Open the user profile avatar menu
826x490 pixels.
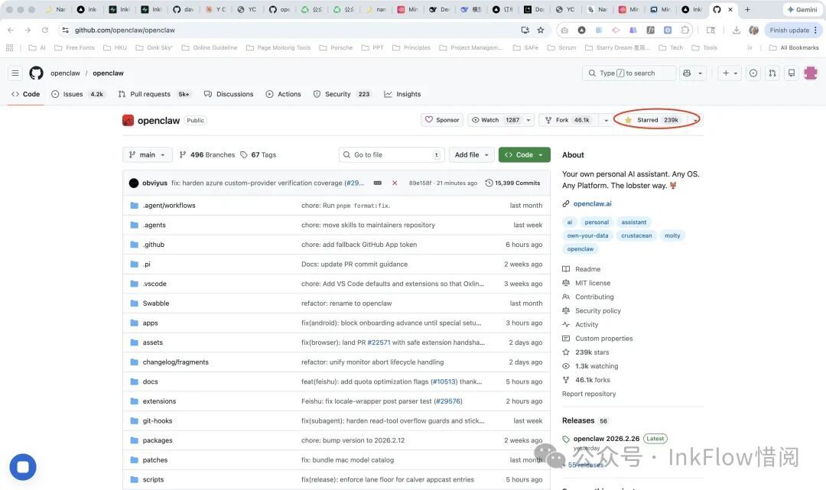(810, 73)
